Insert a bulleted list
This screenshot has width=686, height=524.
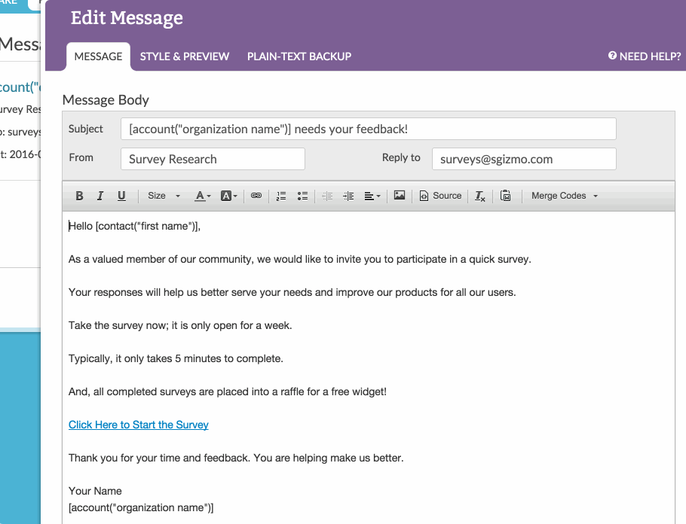click(302, 196)
